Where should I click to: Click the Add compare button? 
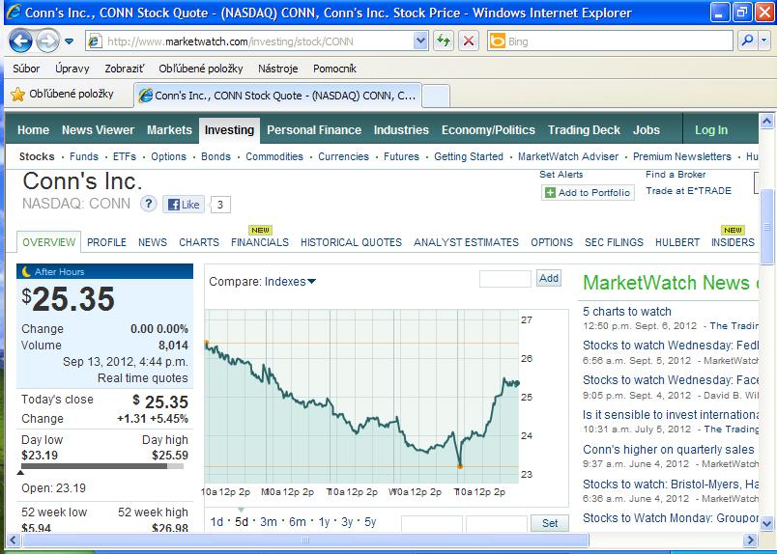pyautogui.click(x=549, y=278)
